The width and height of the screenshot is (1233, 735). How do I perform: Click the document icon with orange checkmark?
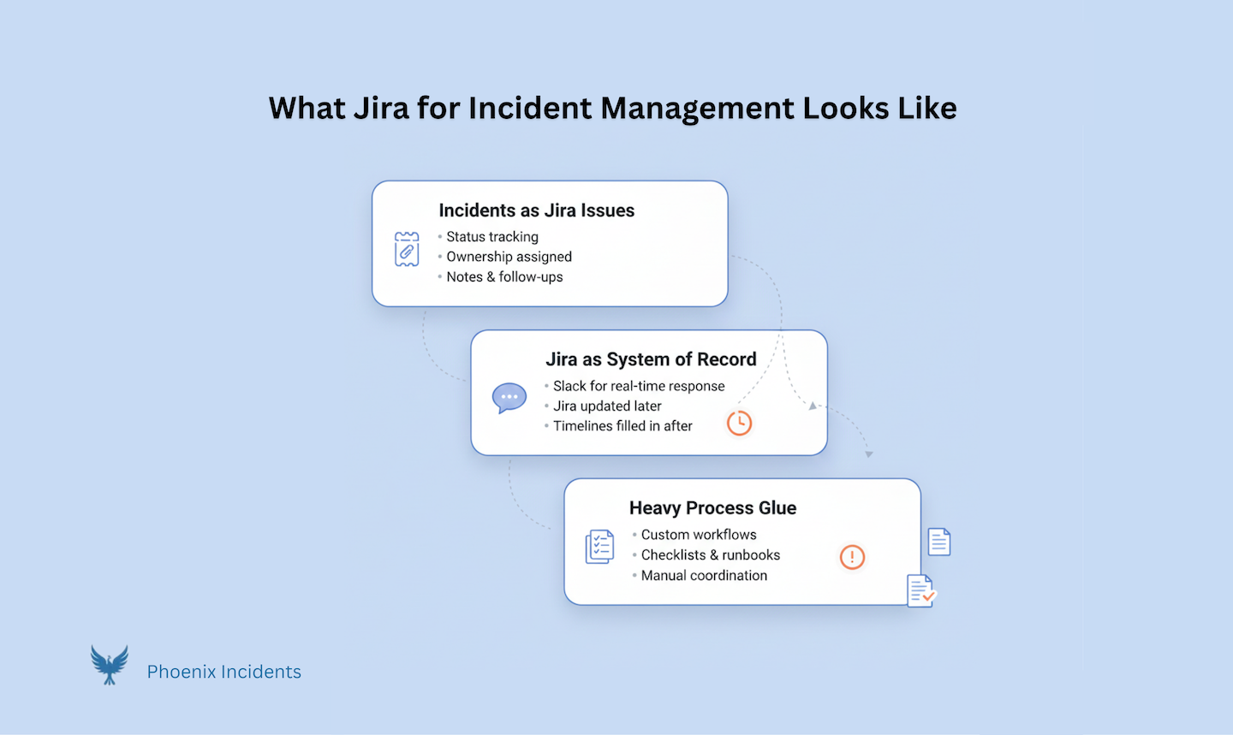[921, 590]
